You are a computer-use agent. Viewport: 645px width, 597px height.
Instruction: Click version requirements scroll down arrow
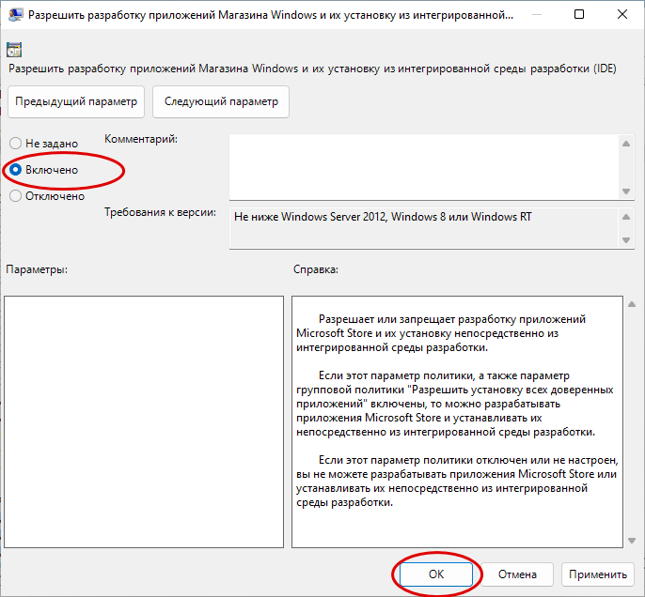coord(626,240)
